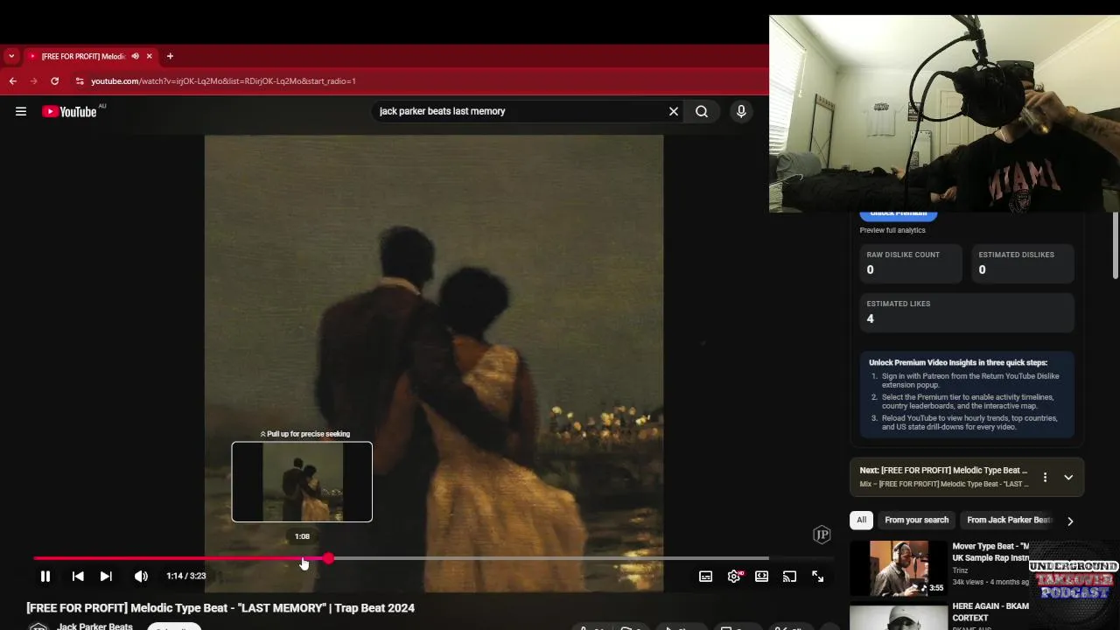
Task: Open the YouTube hamburger guide menu
Action: (x=21, y=111)
